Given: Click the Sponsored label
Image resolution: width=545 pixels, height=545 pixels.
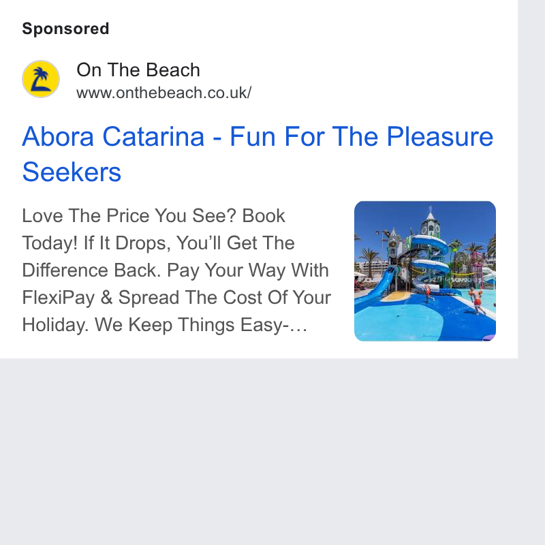Looking at the screenshot, I should click(x=65, y=29).
